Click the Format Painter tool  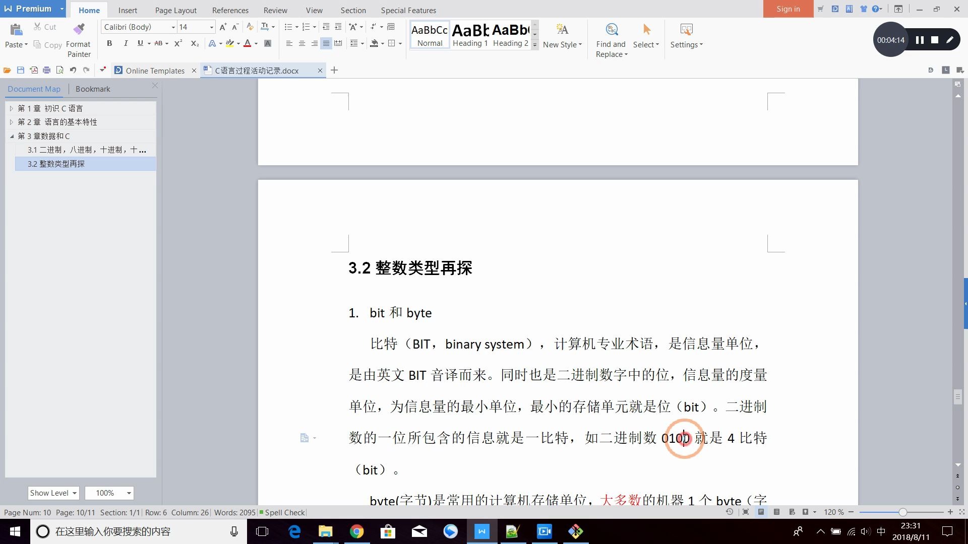(x=78, y=39)
